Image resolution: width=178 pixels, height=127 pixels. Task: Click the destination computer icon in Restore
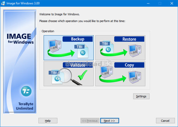point(135,51)
